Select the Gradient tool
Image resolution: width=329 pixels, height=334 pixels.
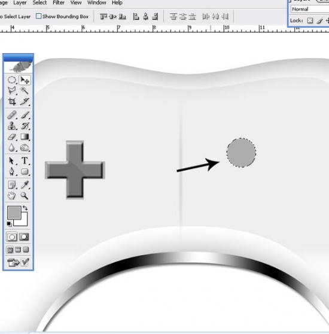coord(25,136)
